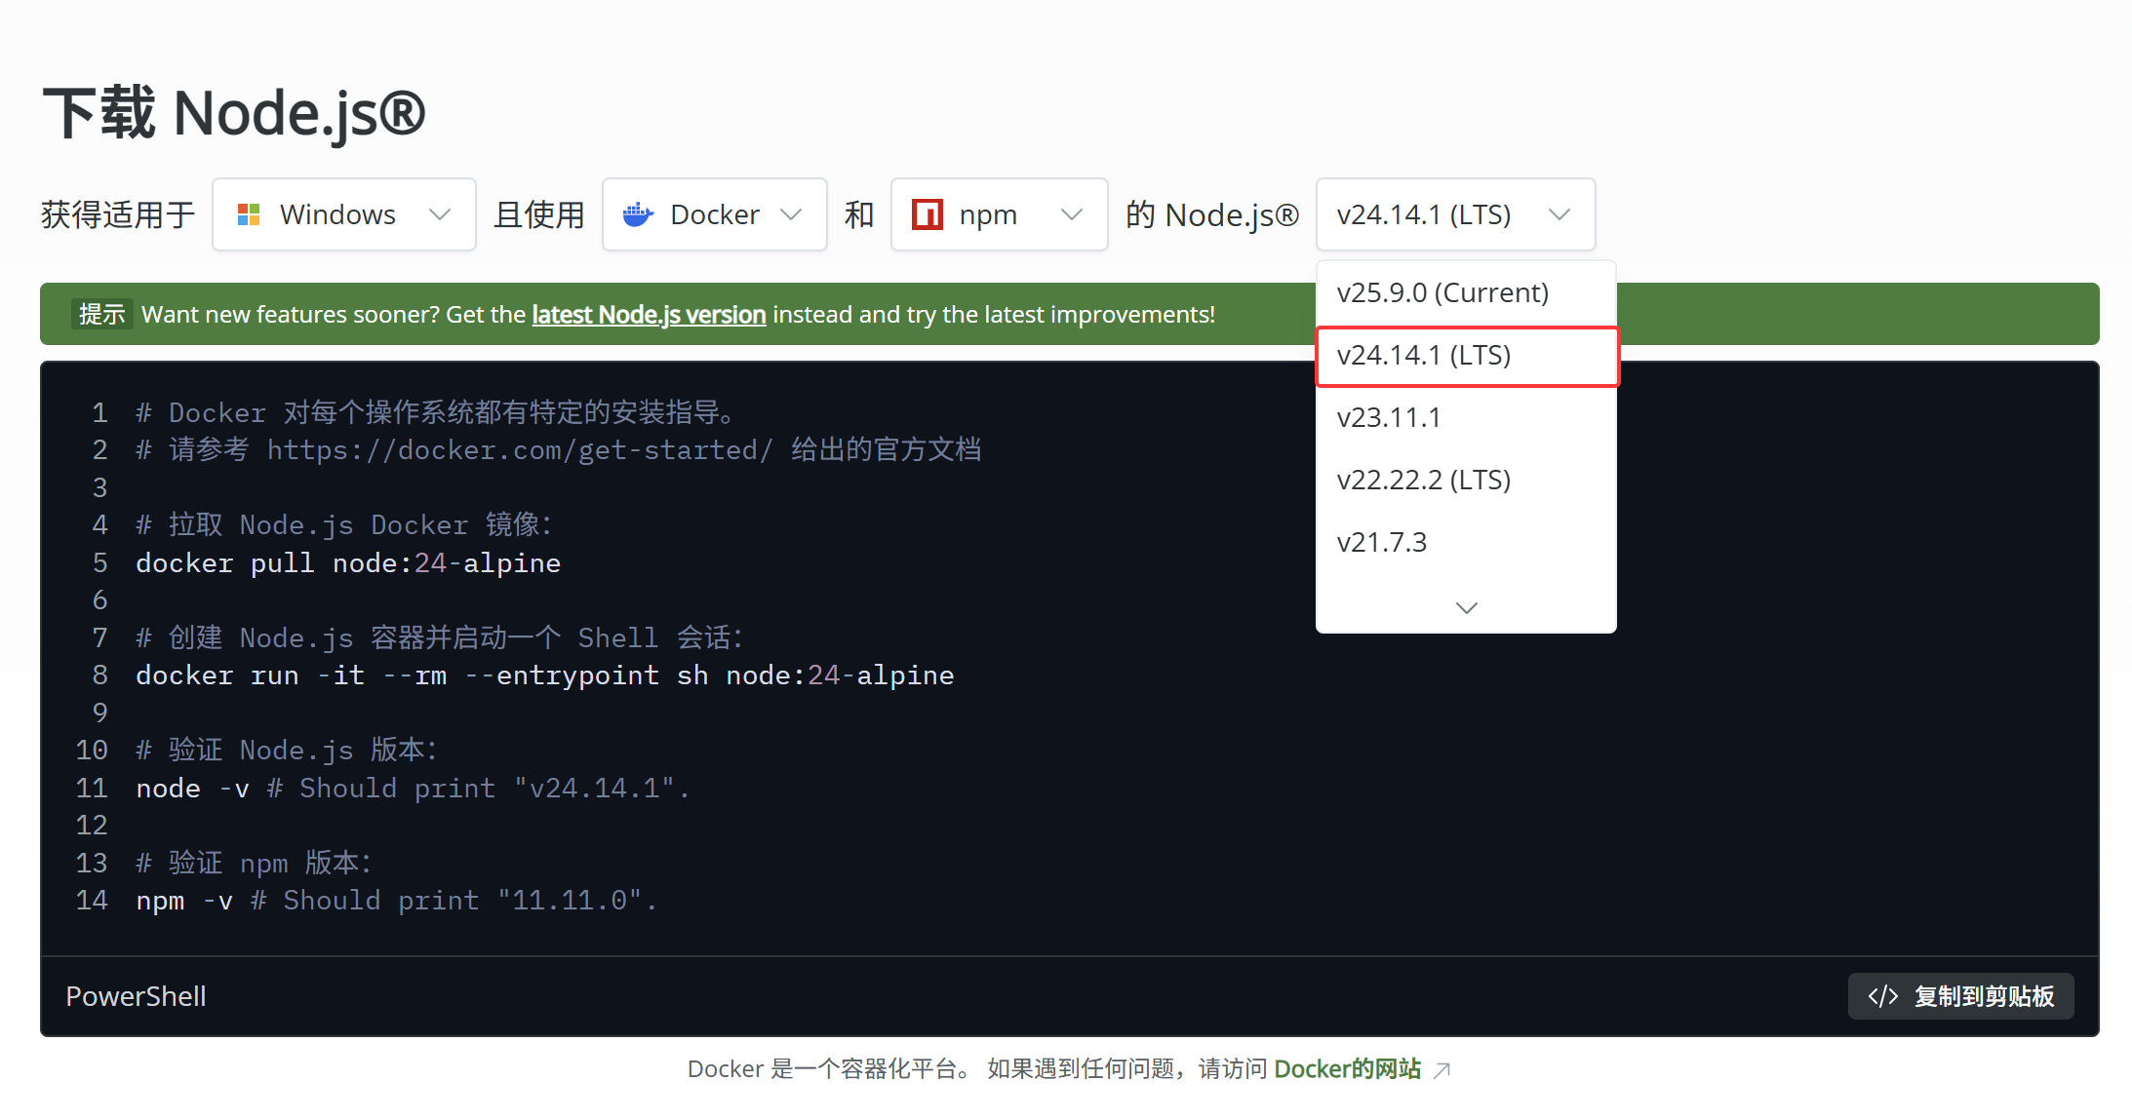The width and height of the screenshot is (2132, 1119).
Task: Click chevron arrow in npm selector
Action: 1072,214
